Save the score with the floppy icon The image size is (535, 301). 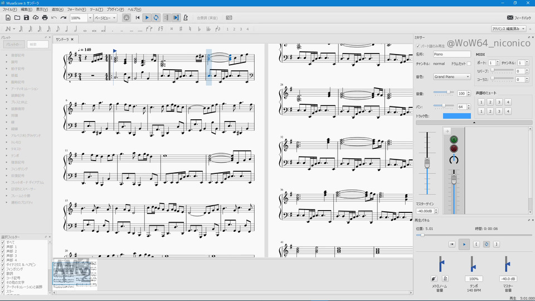pos(26,18)
